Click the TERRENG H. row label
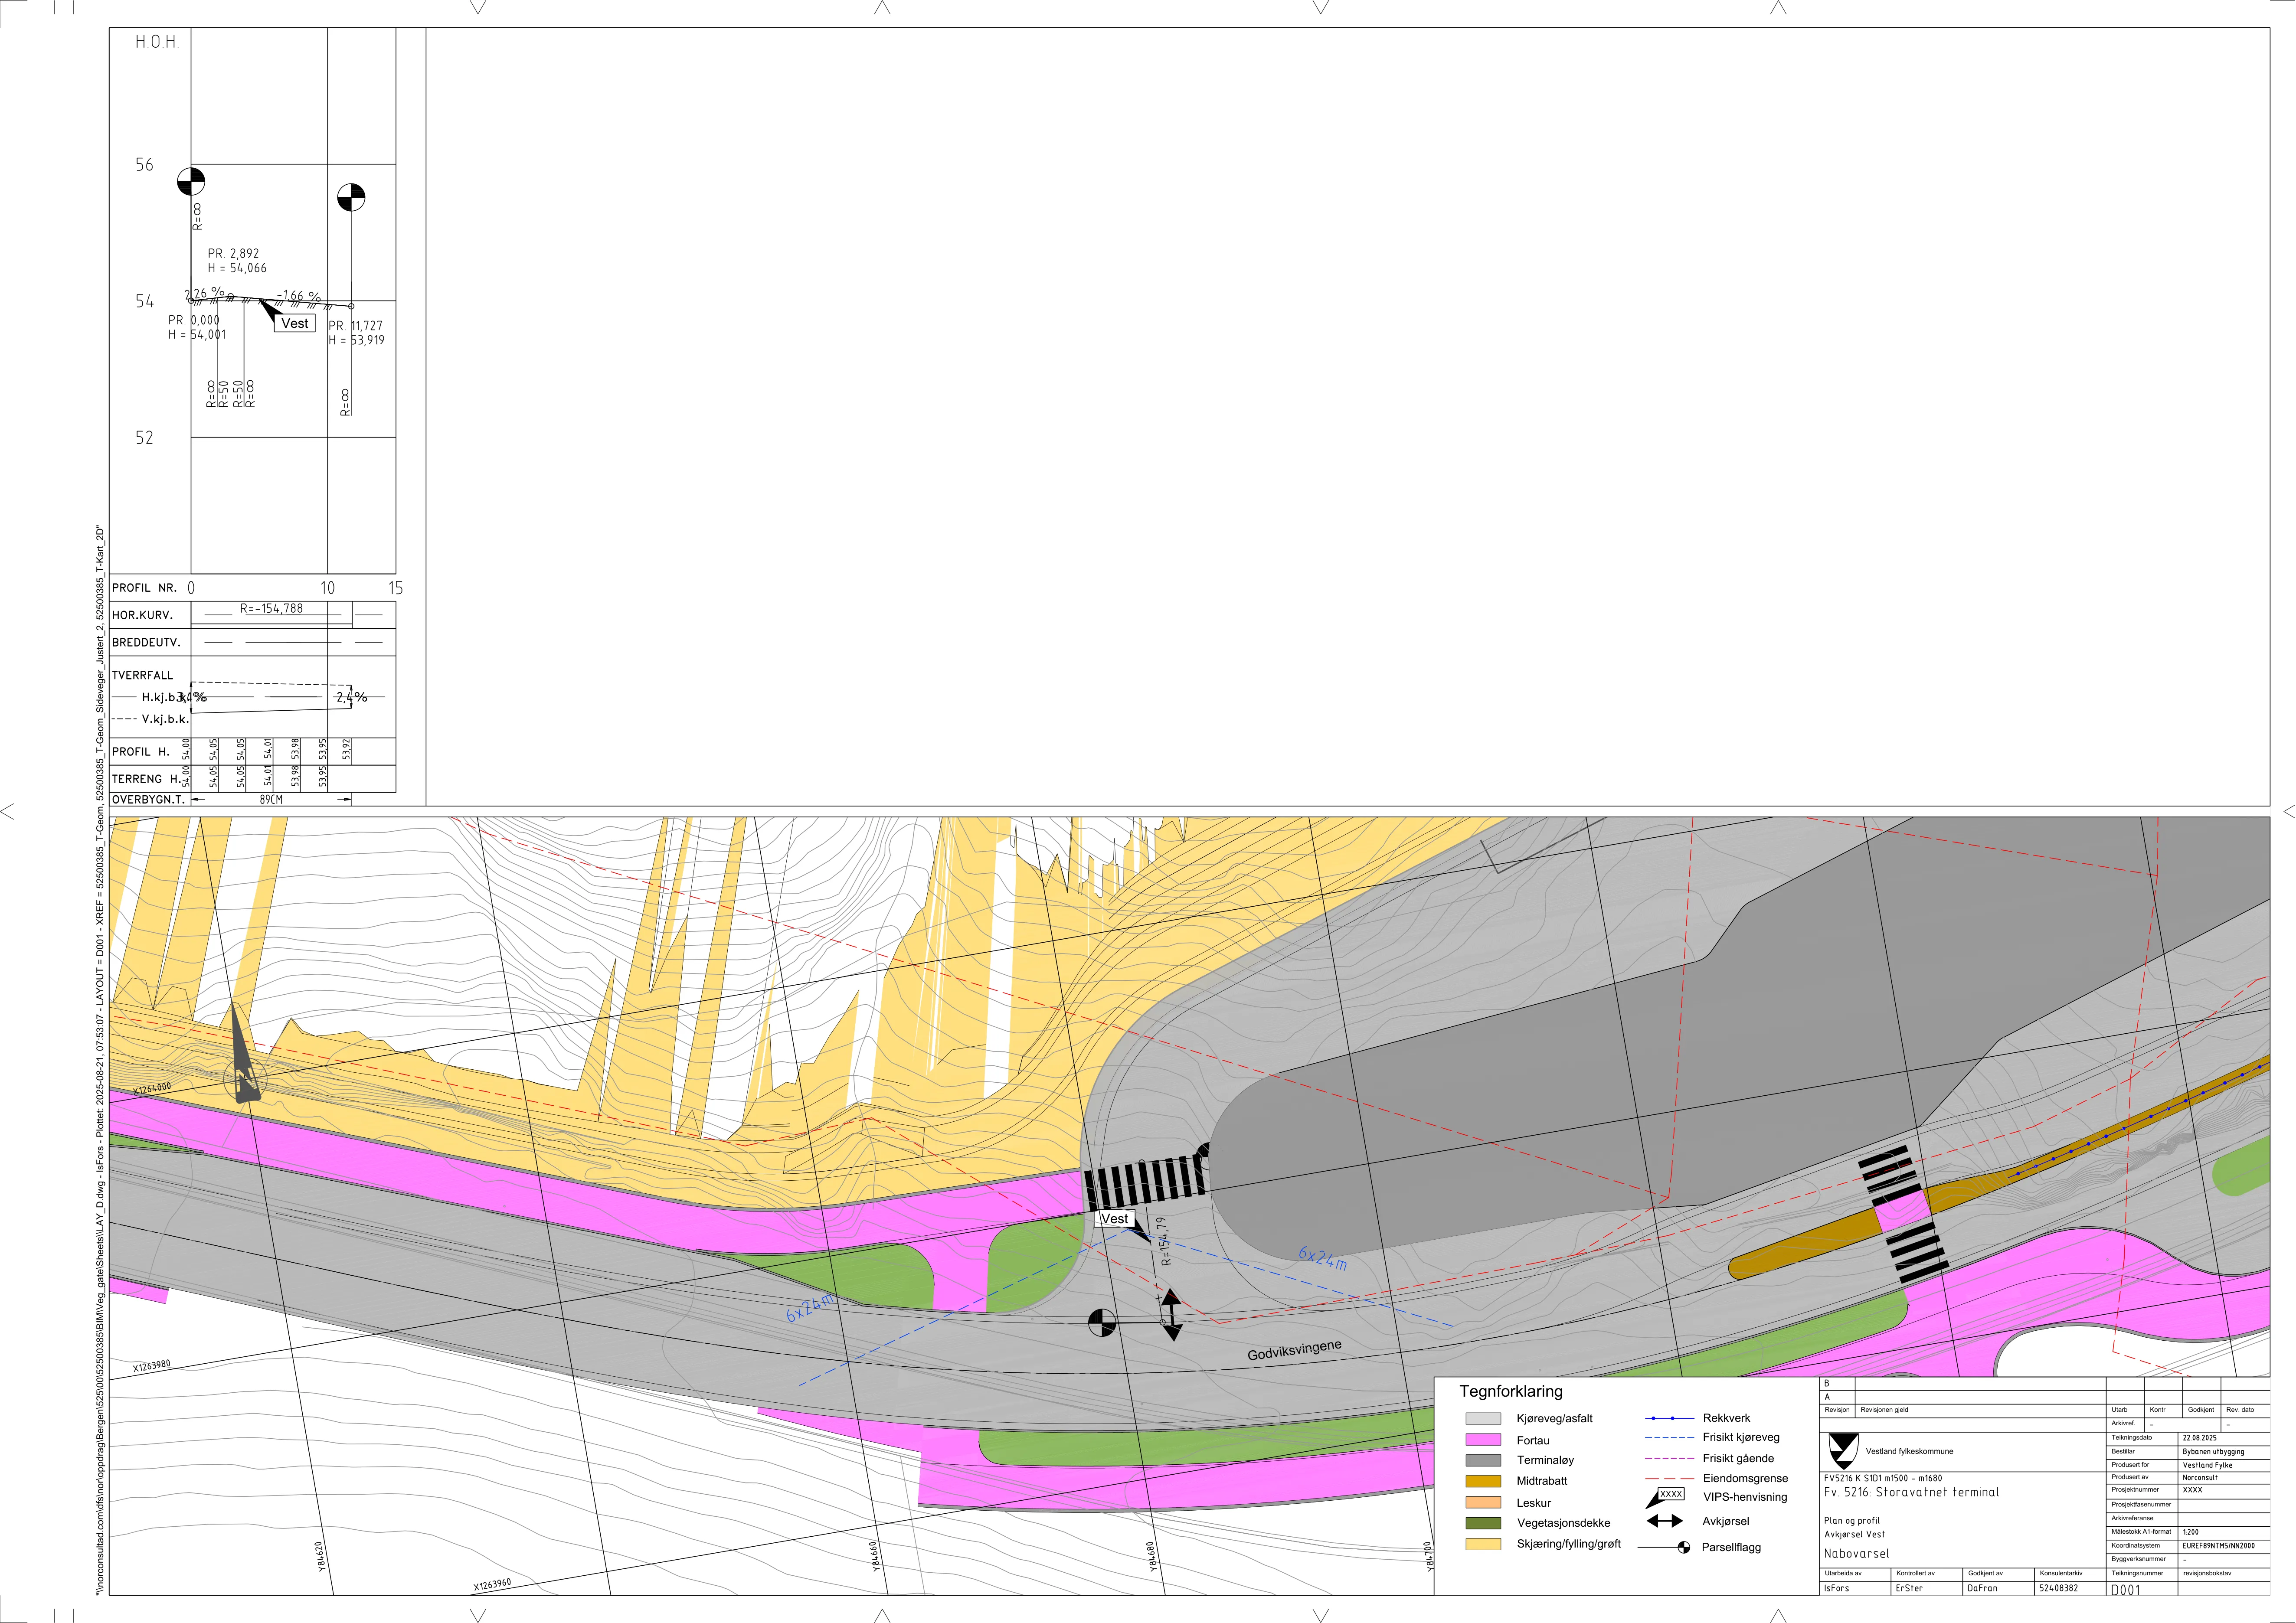2296x1623 pixels. click(146, 779)
